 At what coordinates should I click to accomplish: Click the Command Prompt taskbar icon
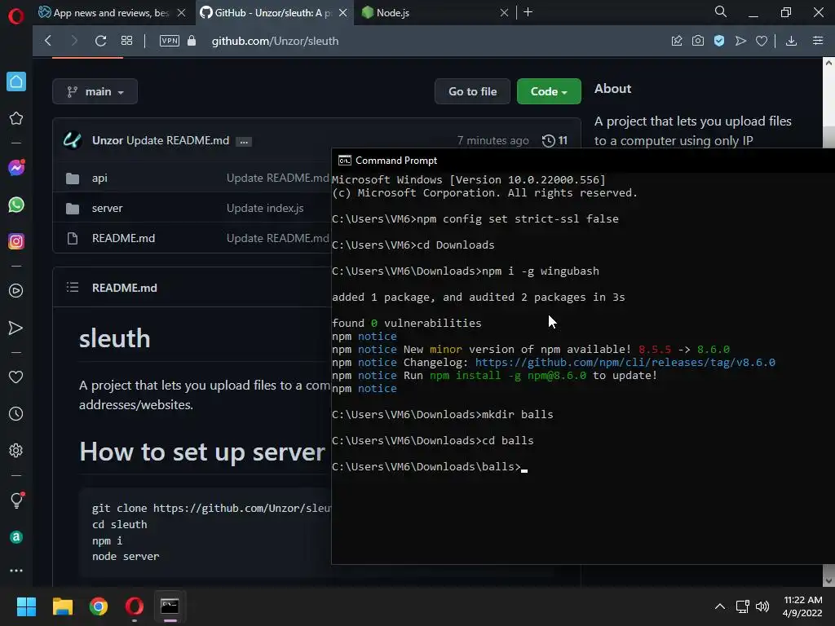[x=170, y=606]
